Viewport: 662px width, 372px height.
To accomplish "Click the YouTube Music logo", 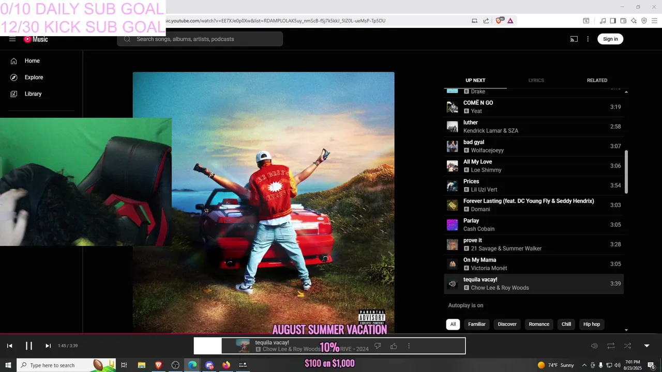I will (x=36, y=39).
